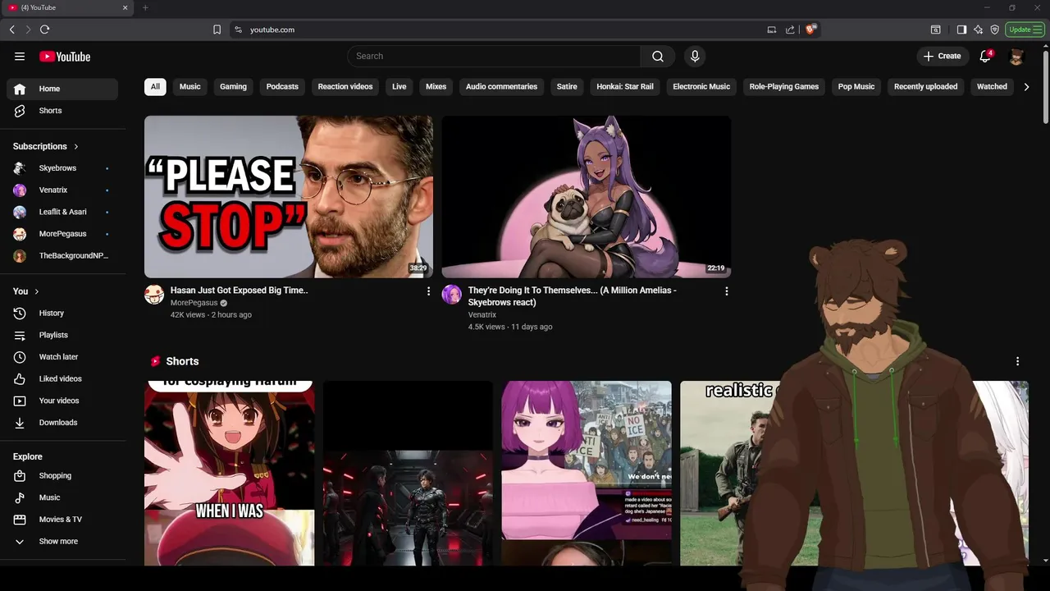Open the hamburger guide menu
Screen dimensions: 1050x591
click(20, 57)
